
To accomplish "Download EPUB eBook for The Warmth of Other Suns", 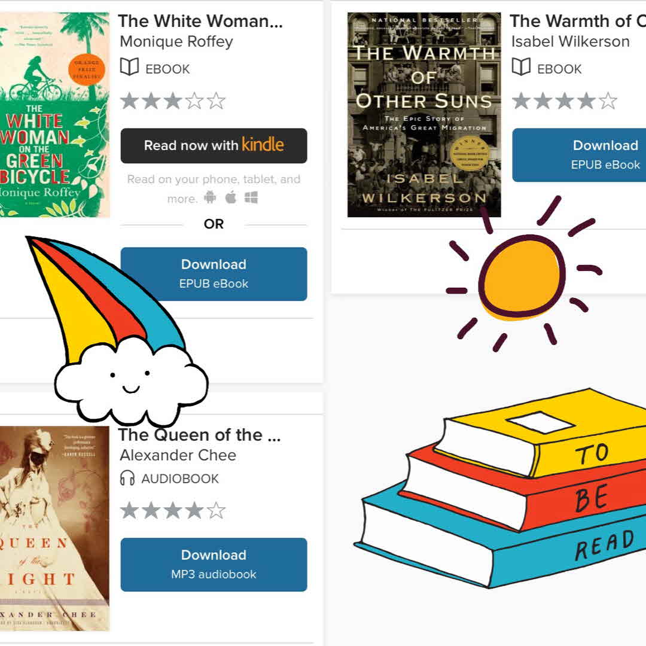I will pyautogui.click(x=579, y=154).
